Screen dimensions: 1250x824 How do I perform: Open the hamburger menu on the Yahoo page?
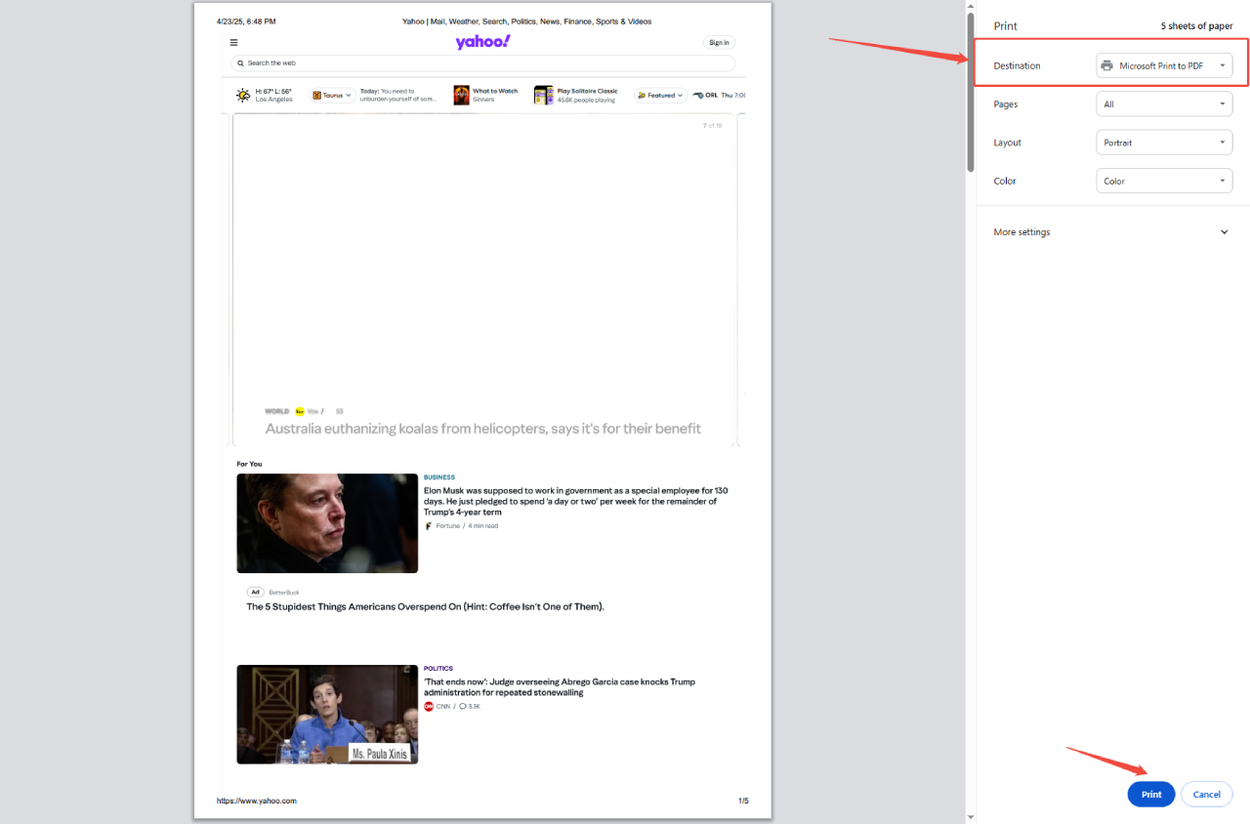pyautogui.click(x=233, y=42)
